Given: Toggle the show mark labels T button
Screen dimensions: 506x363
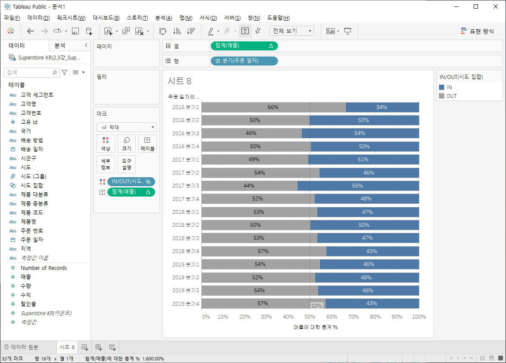Looking at the screenshot, I should tap(245, 31).
